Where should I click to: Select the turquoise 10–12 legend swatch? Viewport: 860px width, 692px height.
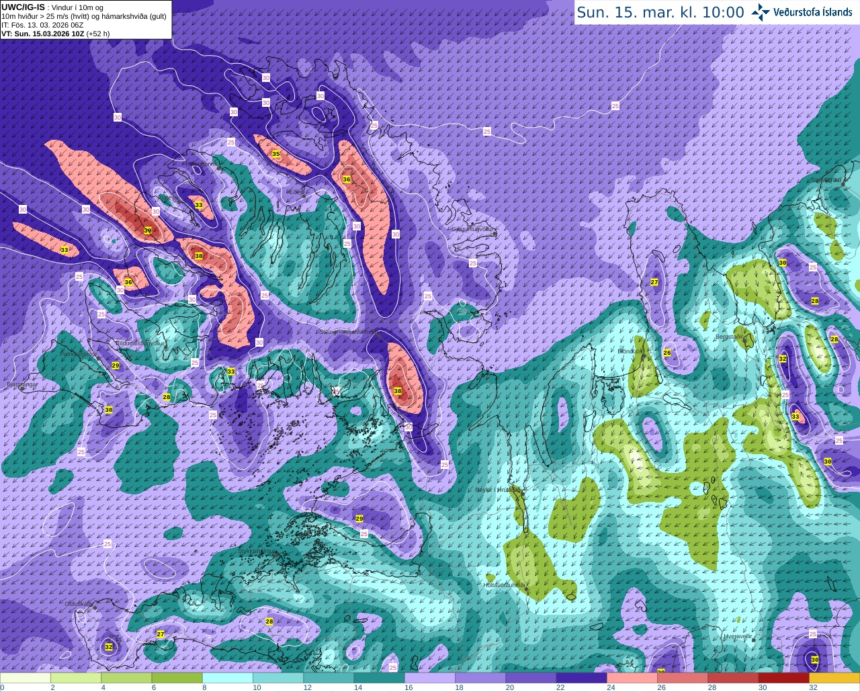pos(278,677)
